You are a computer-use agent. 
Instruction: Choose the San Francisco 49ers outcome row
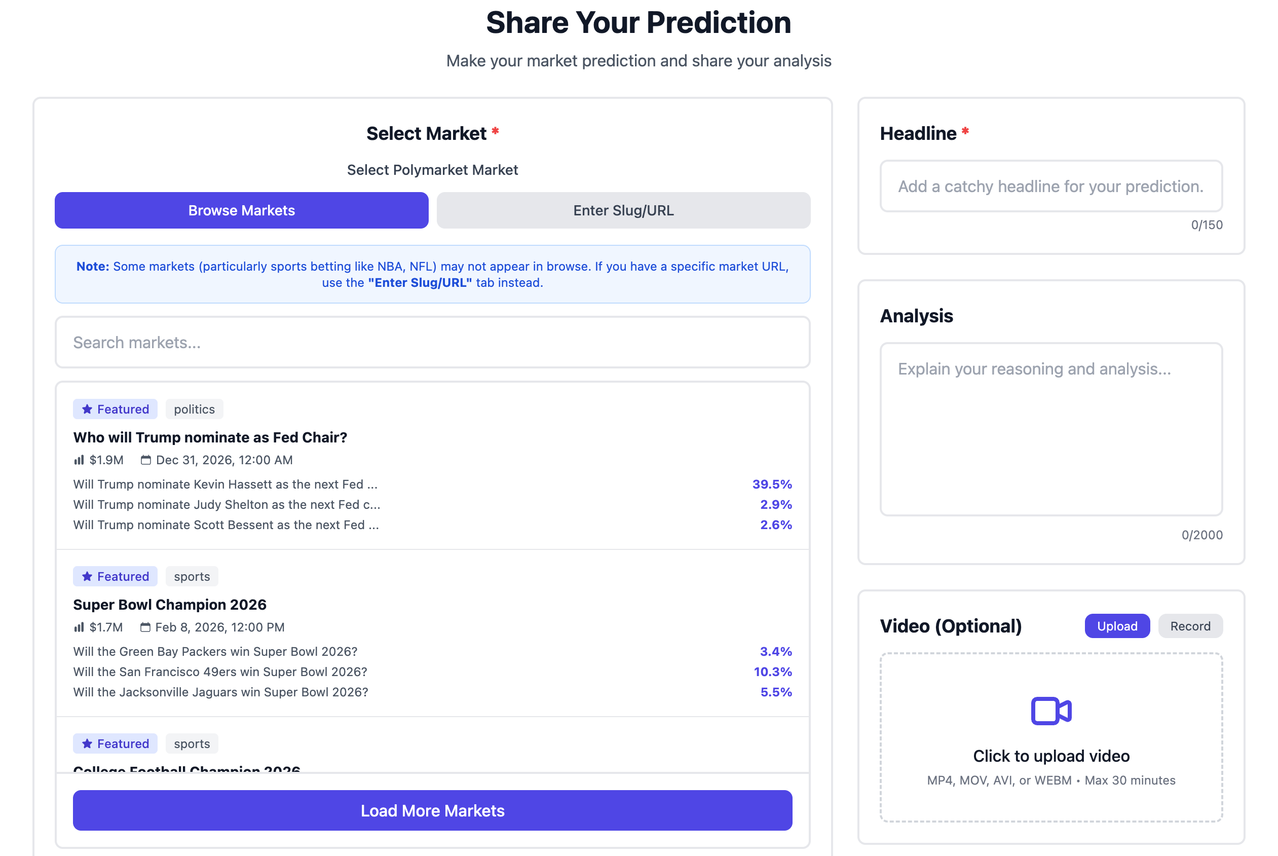[x=432, y=672]
